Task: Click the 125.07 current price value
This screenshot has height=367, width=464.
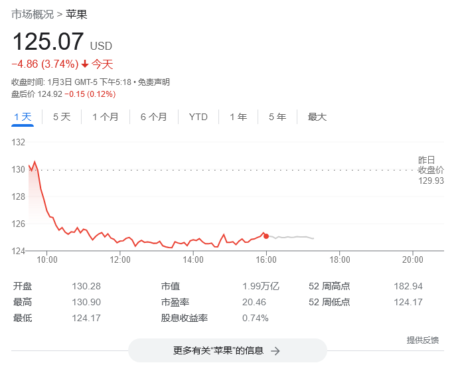Action: tap(48, 42)
